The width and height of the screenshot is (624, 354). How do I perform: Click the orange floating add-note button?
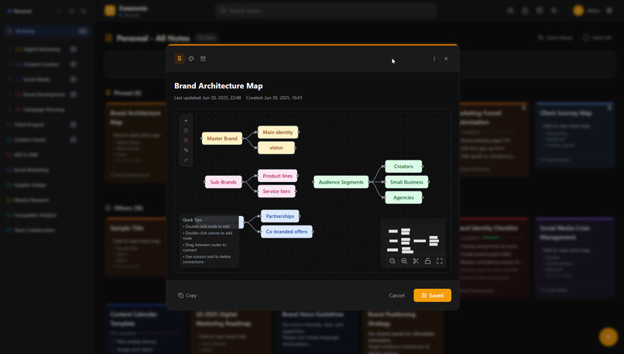click(609, 337)
